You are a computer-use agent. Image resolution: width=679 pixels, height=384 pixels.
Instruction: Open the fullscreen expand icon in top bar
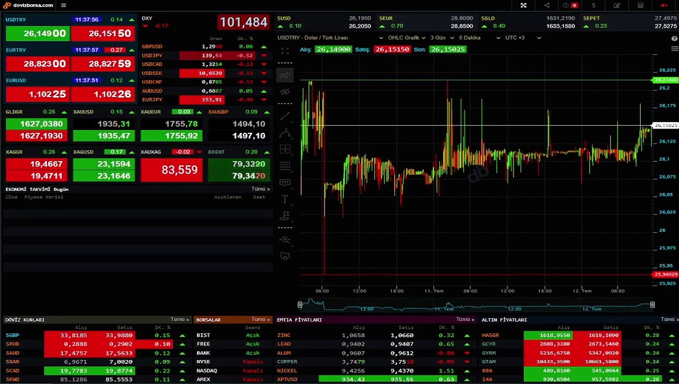pos(523,5)
